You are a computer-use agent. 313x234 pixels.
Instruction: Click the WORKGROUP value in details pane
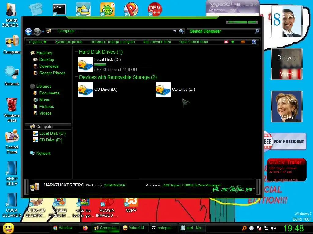click(x=115, y=185)
